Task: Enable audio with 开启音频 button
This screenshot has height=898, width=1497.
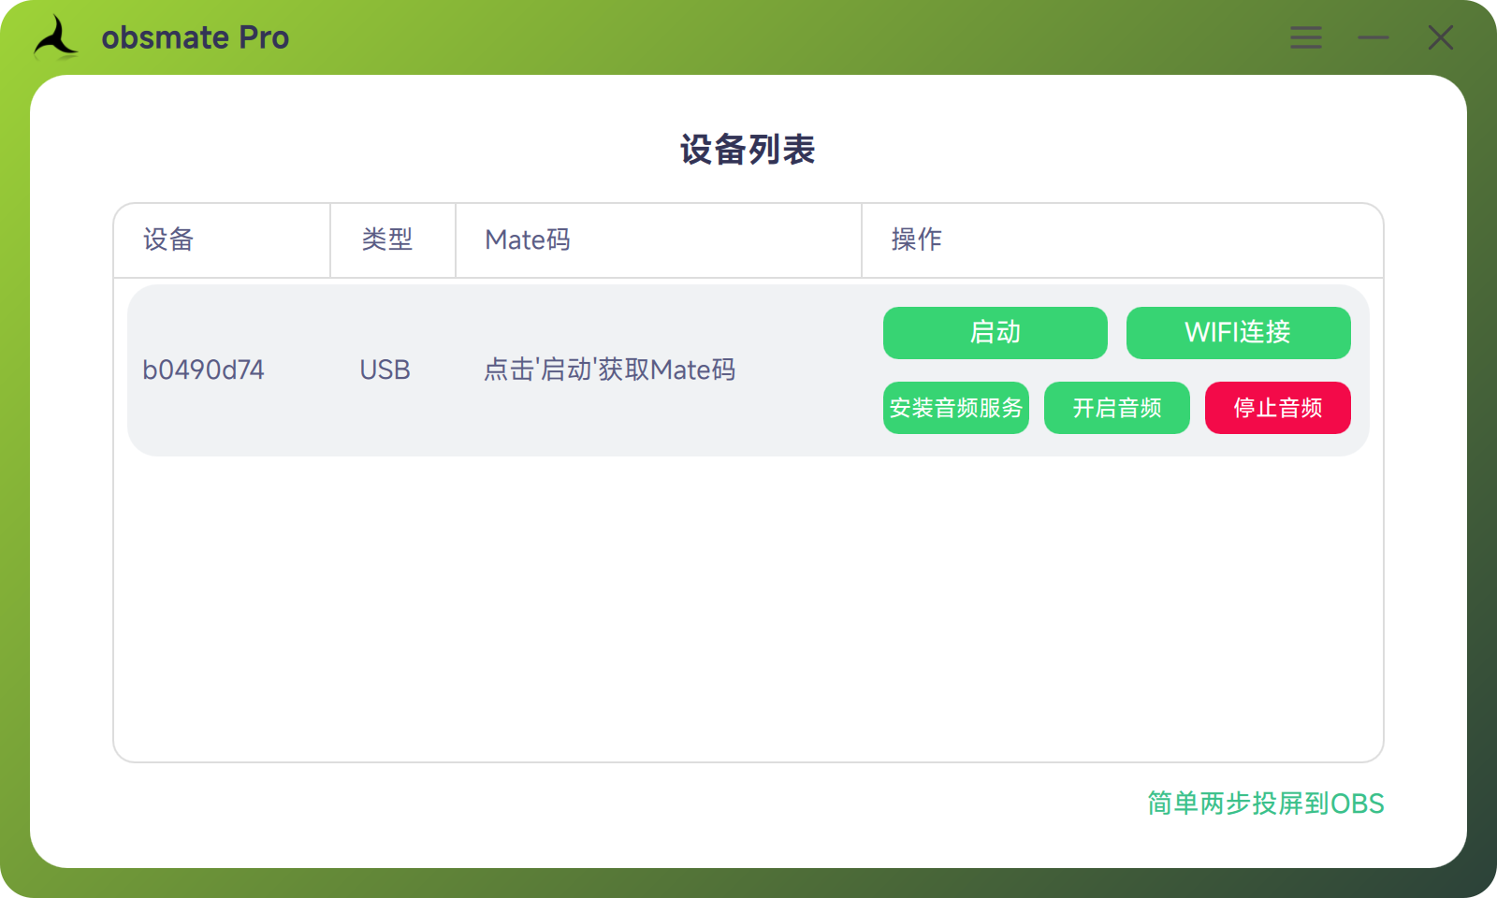Action: pos(1116,408)
